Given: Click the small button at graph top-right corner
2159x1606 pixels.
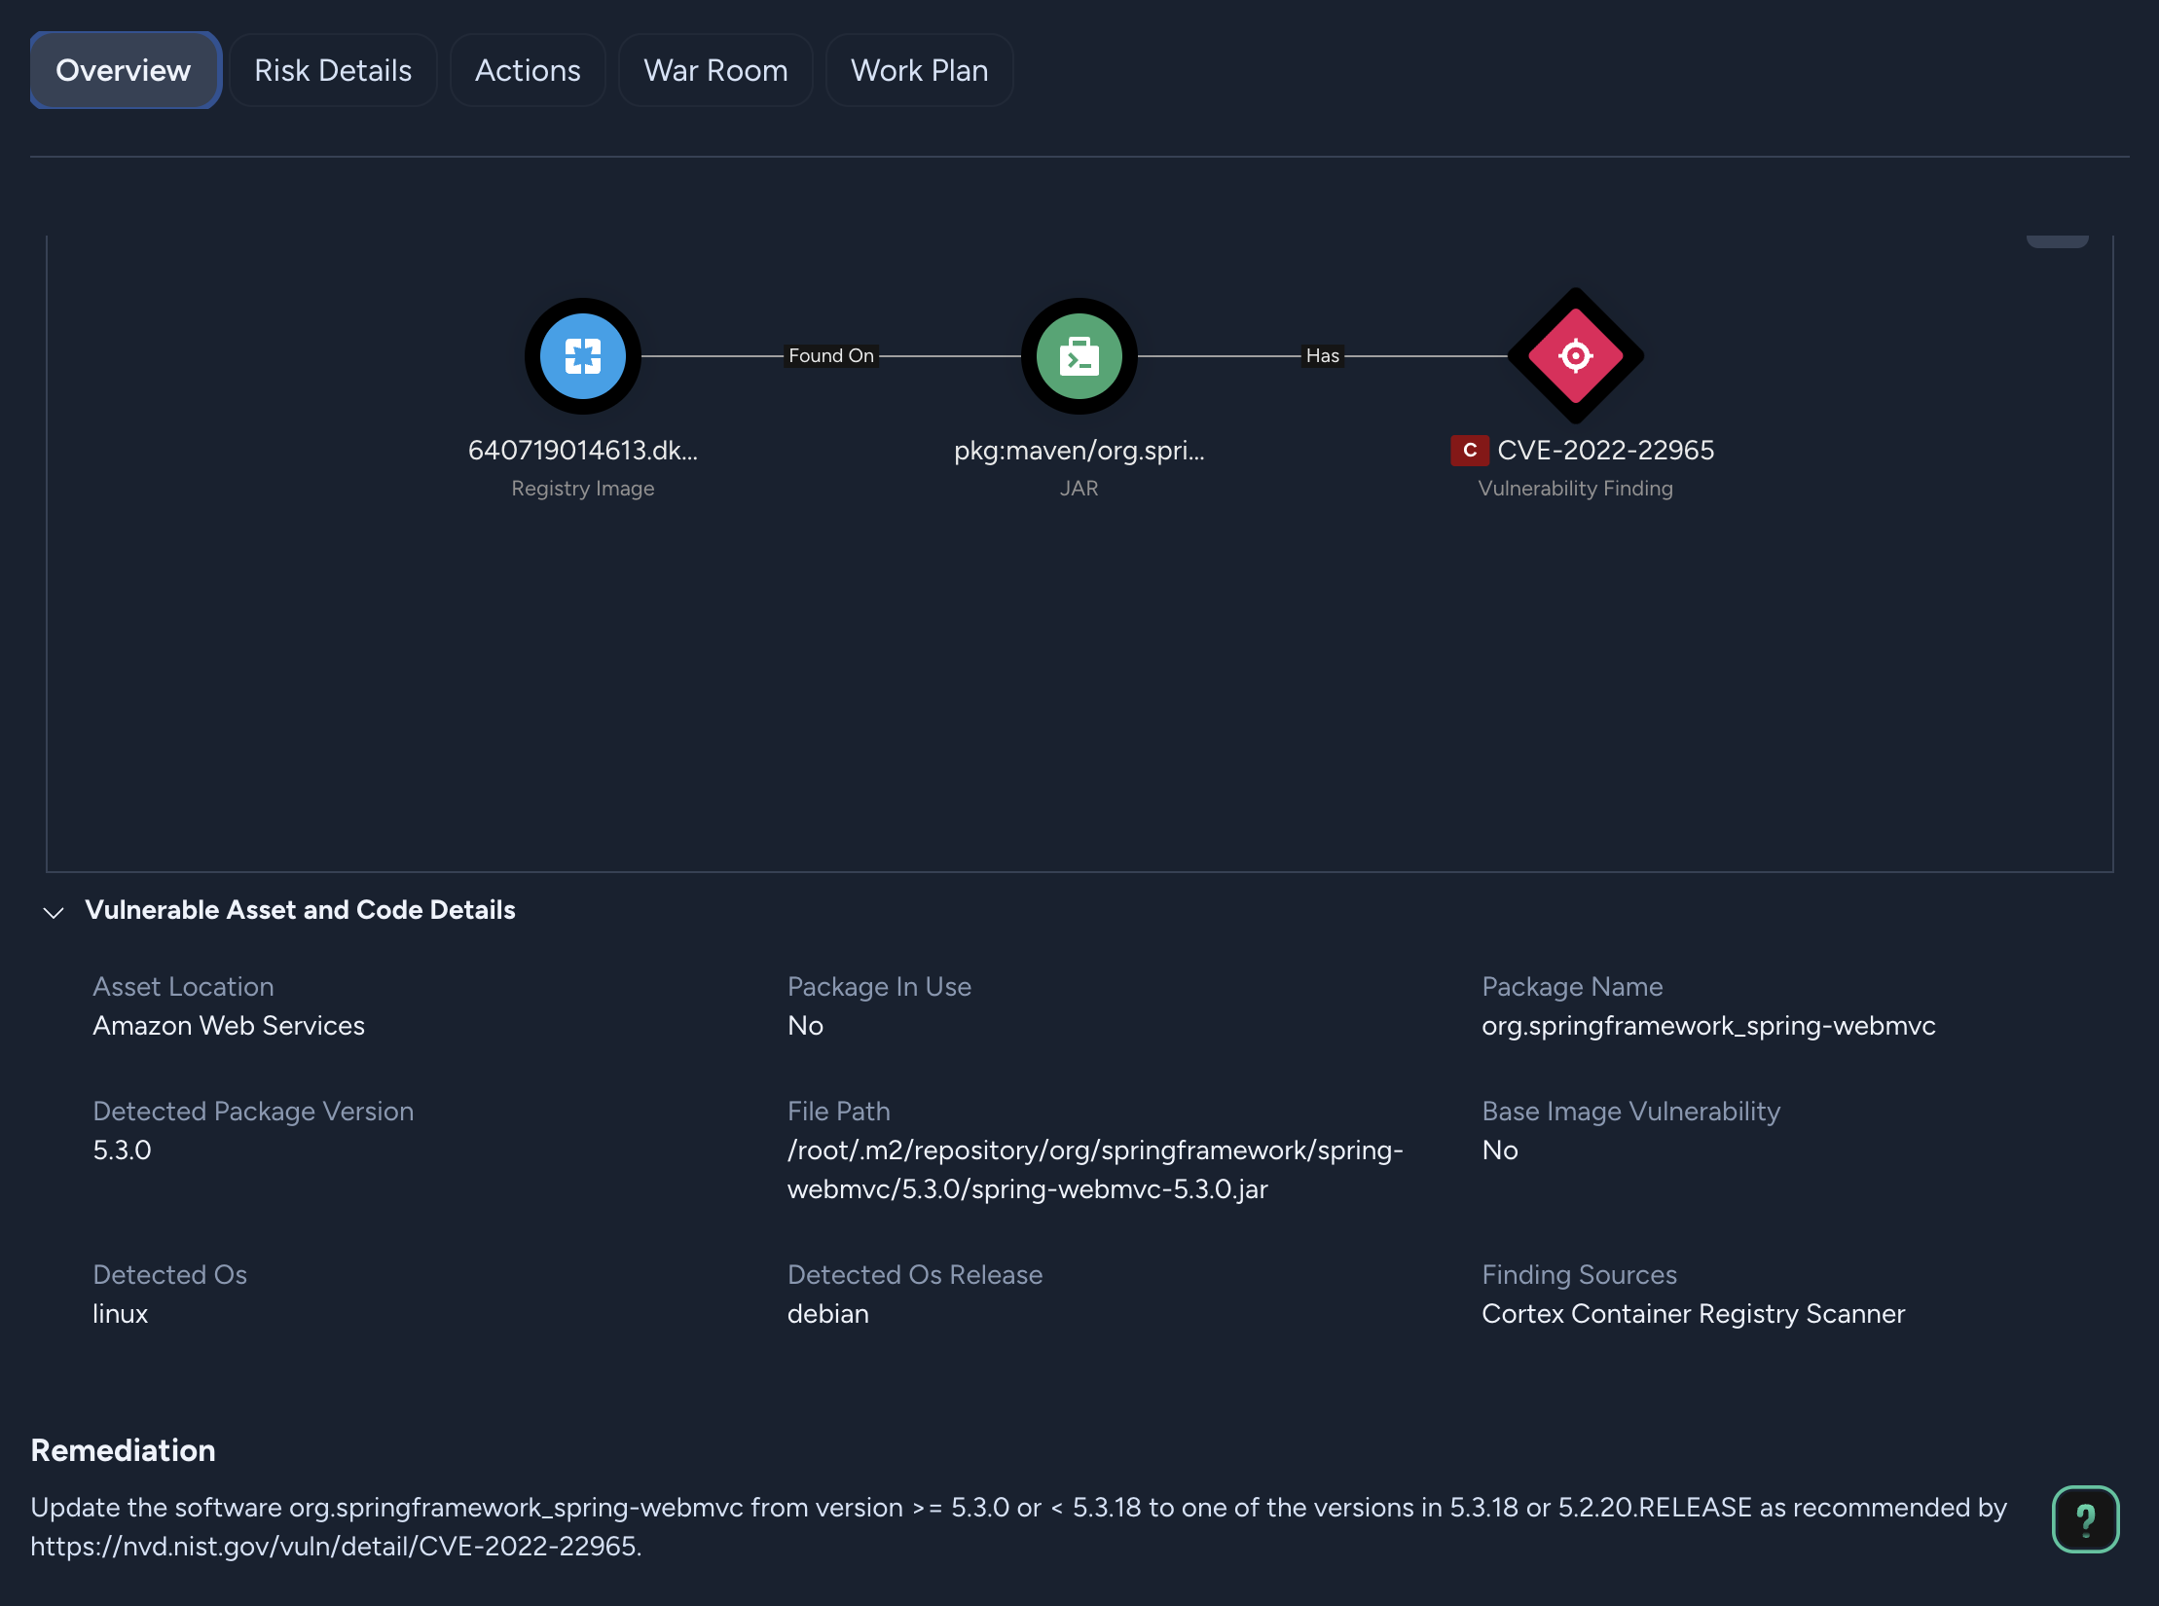Looking at the screenshot, I should (x=2057, y=240).
